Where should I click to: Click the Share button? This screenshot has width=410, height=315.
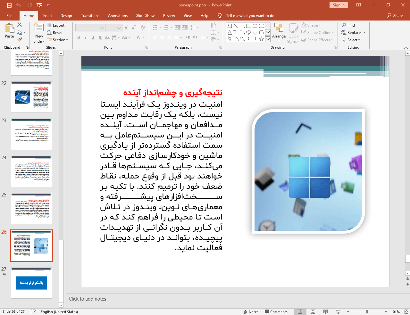tap(395, 16)
